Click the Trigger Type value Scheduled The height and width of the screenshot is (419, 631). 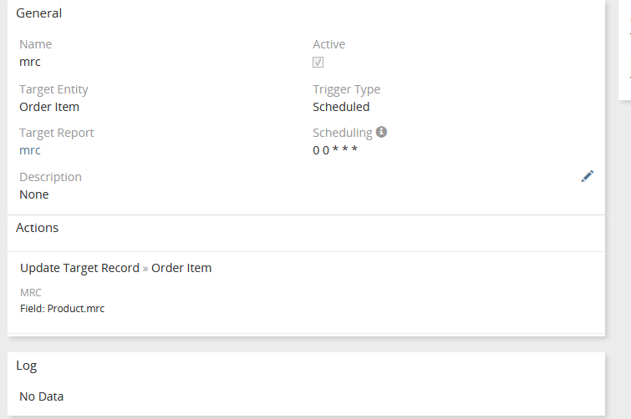(341, 107)
